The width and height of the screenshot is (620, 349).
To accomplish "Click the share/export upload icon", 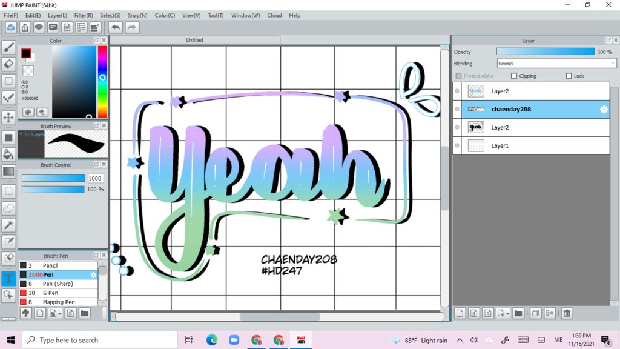I will [25, 27].
